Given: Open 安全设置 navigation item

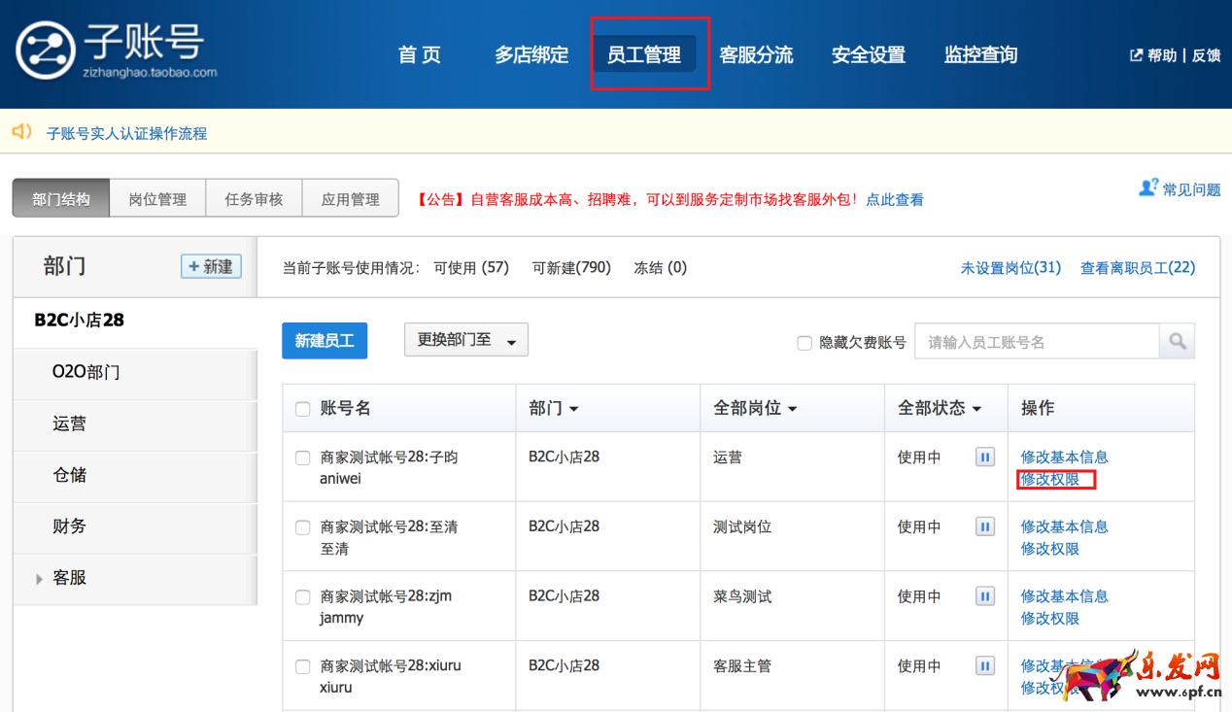Looking at the screenshot, I should 869,54.
